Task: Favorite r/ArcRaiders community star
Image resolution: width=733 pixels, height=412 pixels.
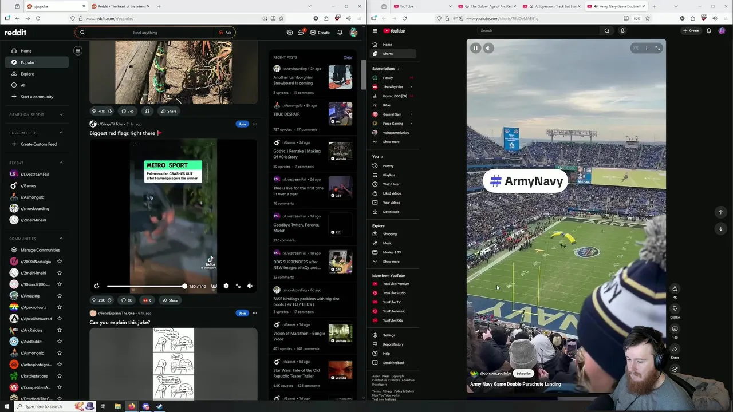Action: (x=59, y=330)
